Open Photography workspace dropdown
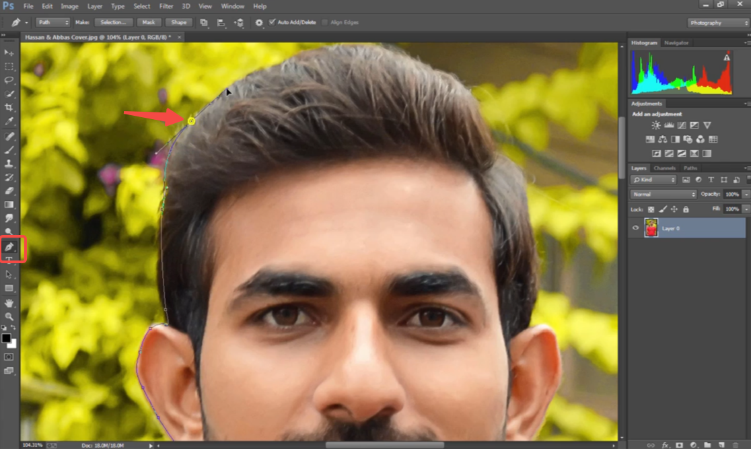 coord(718,22)
